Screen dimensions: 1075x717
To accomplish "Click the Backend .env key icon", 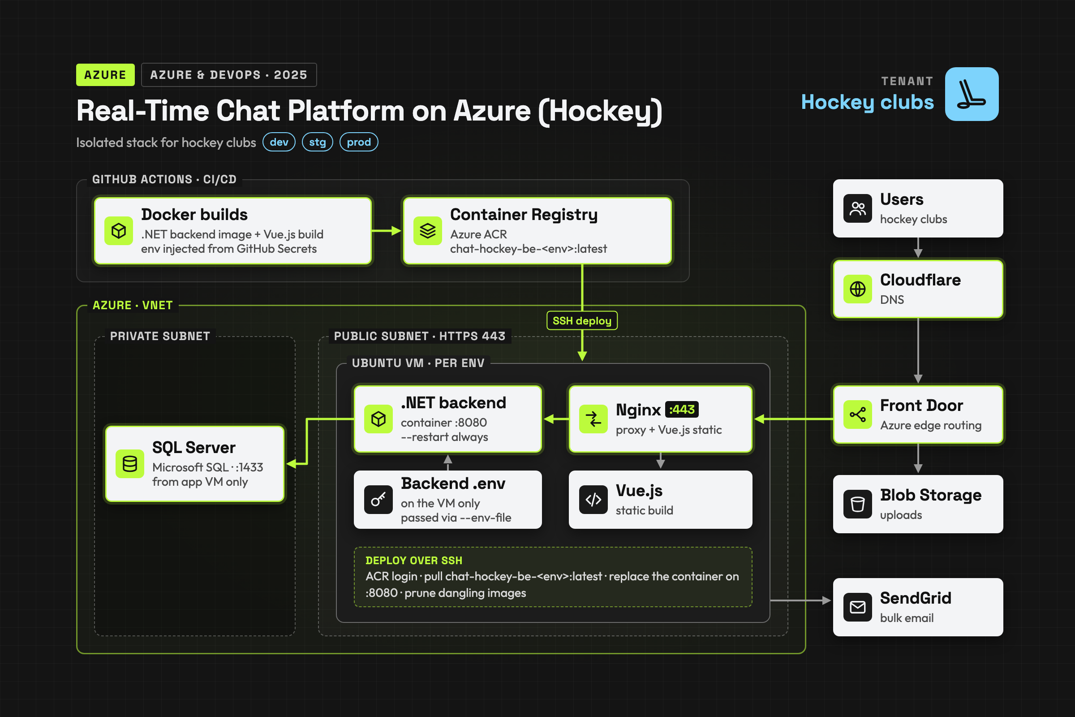I will pyautogui.click(x=378, y=500).
